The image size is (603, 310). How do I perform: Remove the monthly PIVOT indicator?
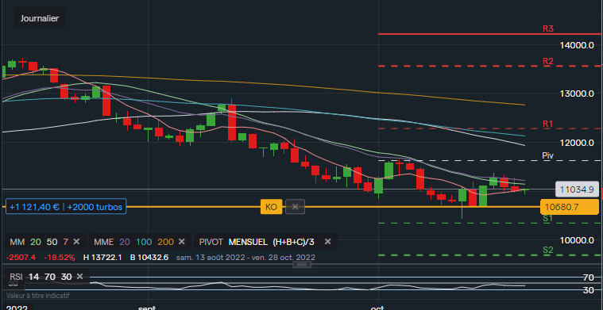click(x=327, y=242)
